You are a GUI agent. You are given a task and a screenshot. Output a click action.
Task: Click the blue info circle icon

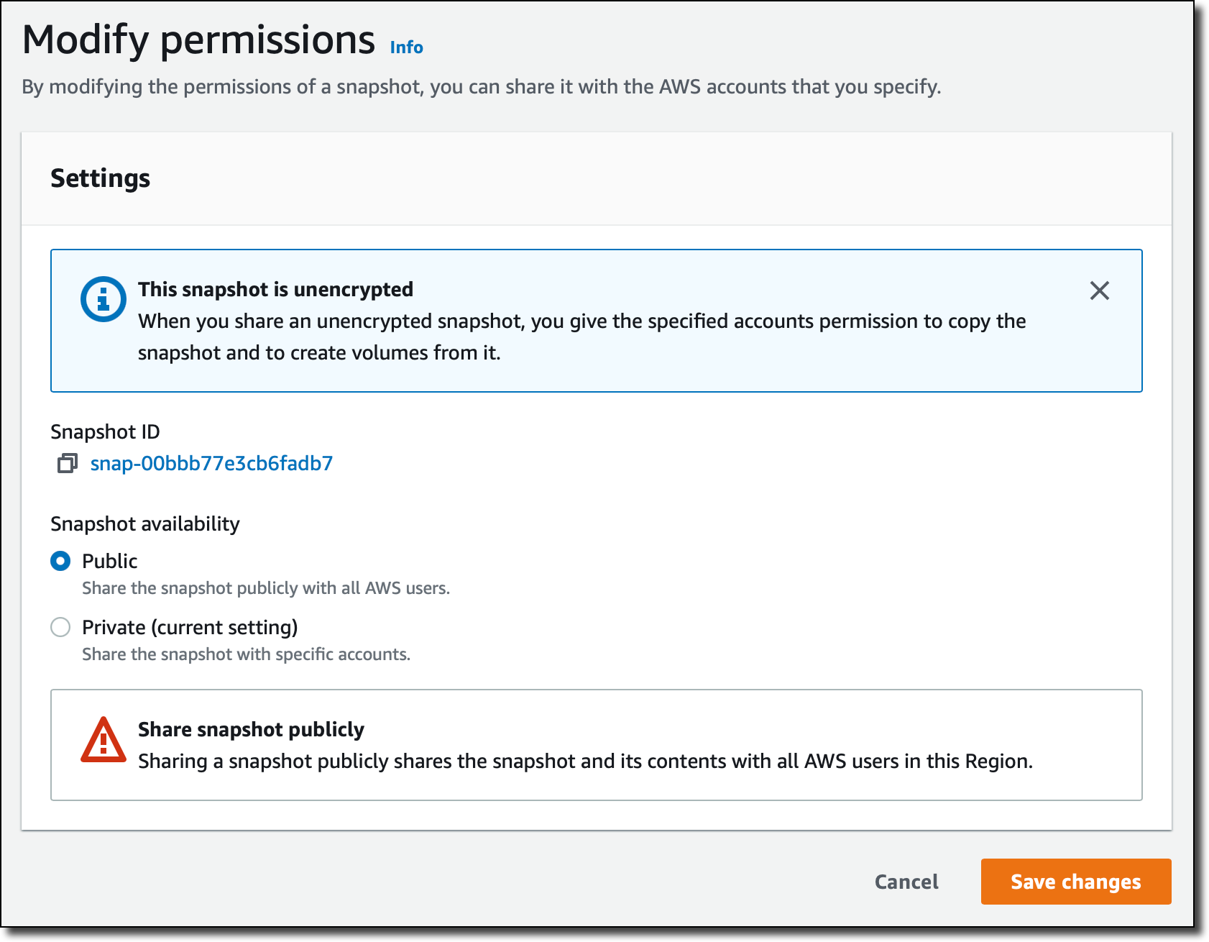point(104,298)
